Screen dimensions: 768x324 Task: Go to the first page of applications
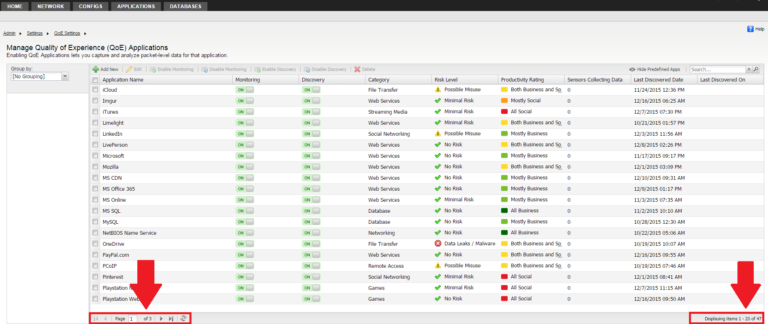[x=96, y=319]
